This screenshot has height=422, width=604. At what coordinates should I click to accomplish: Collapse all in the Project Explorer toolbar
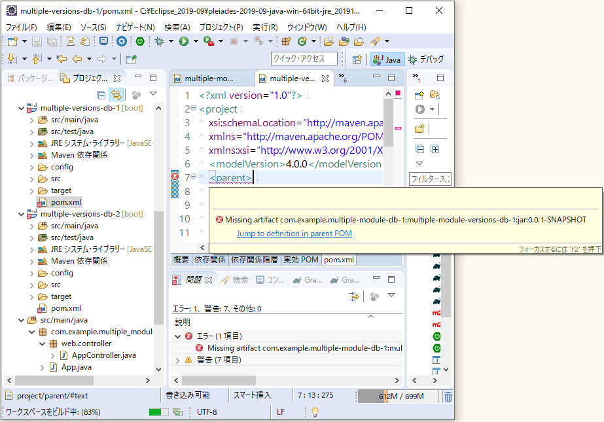point(101,95)
